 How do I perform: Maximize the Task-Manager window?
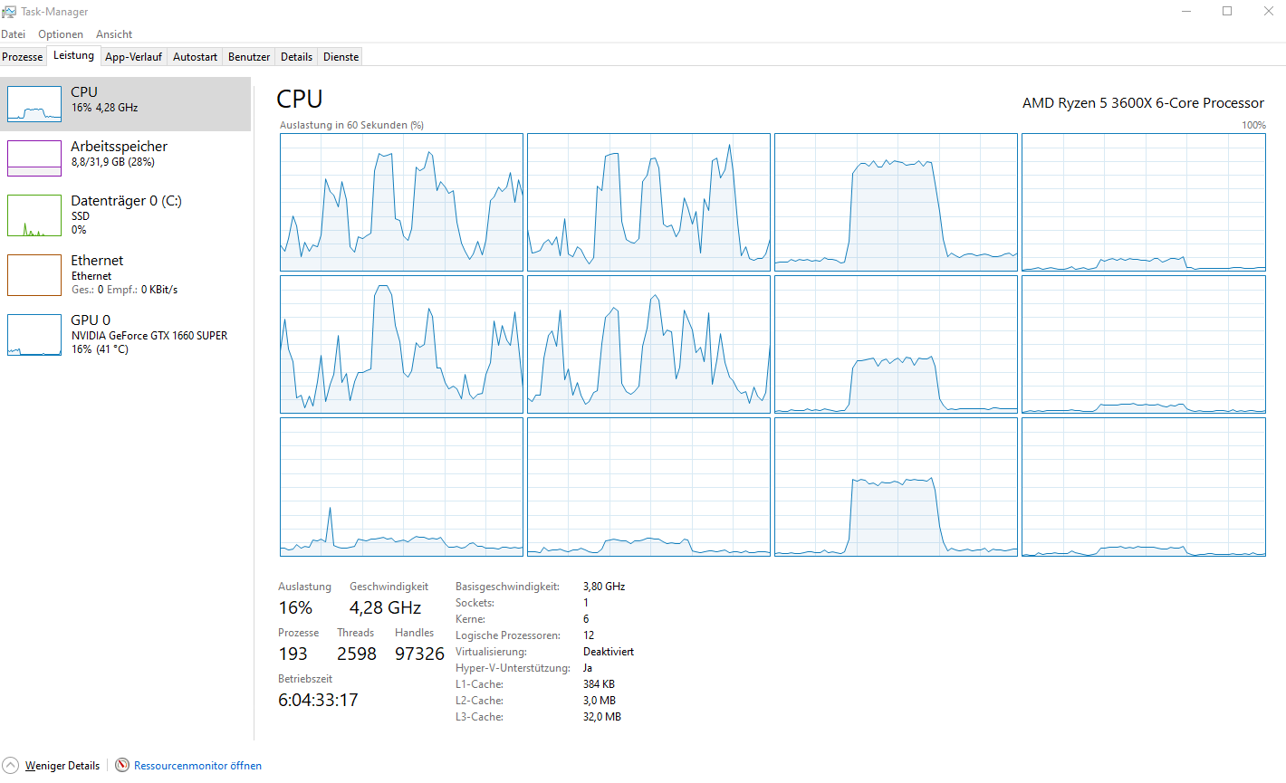click(x=1227, y=11)
